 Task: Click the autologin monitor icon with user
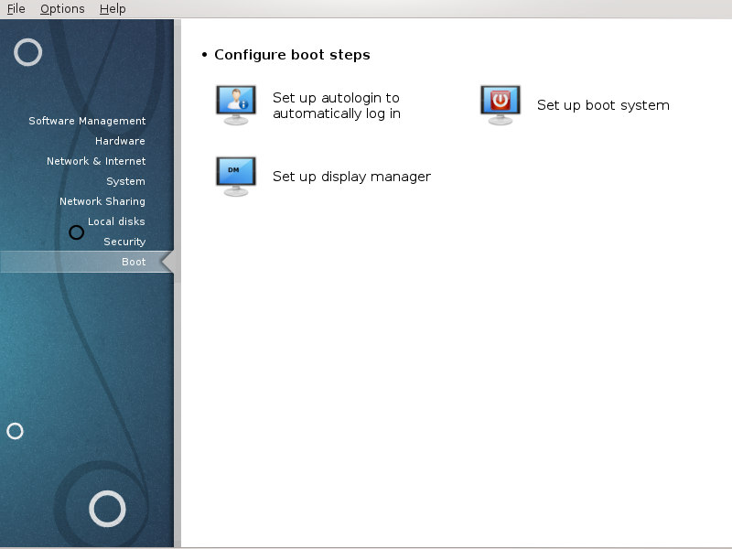pyautogui.click(x=236, y=105)
